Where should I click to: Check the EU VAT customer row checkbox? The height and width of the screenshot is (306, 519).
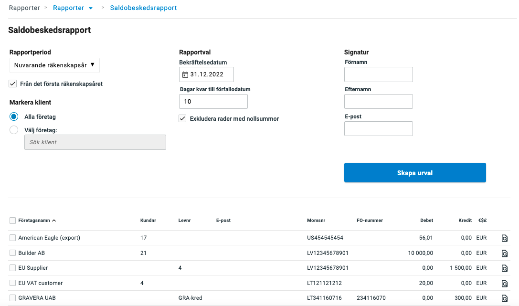point(12,283)
